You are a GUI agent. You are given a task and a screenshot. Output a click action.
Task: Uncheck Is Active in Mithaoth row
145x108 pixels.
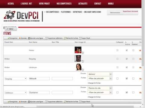(x=127, y=79)
